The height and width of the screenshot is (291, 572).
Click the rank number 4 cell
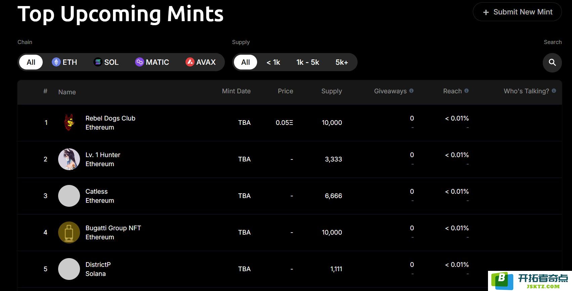[x=45, y=232]
